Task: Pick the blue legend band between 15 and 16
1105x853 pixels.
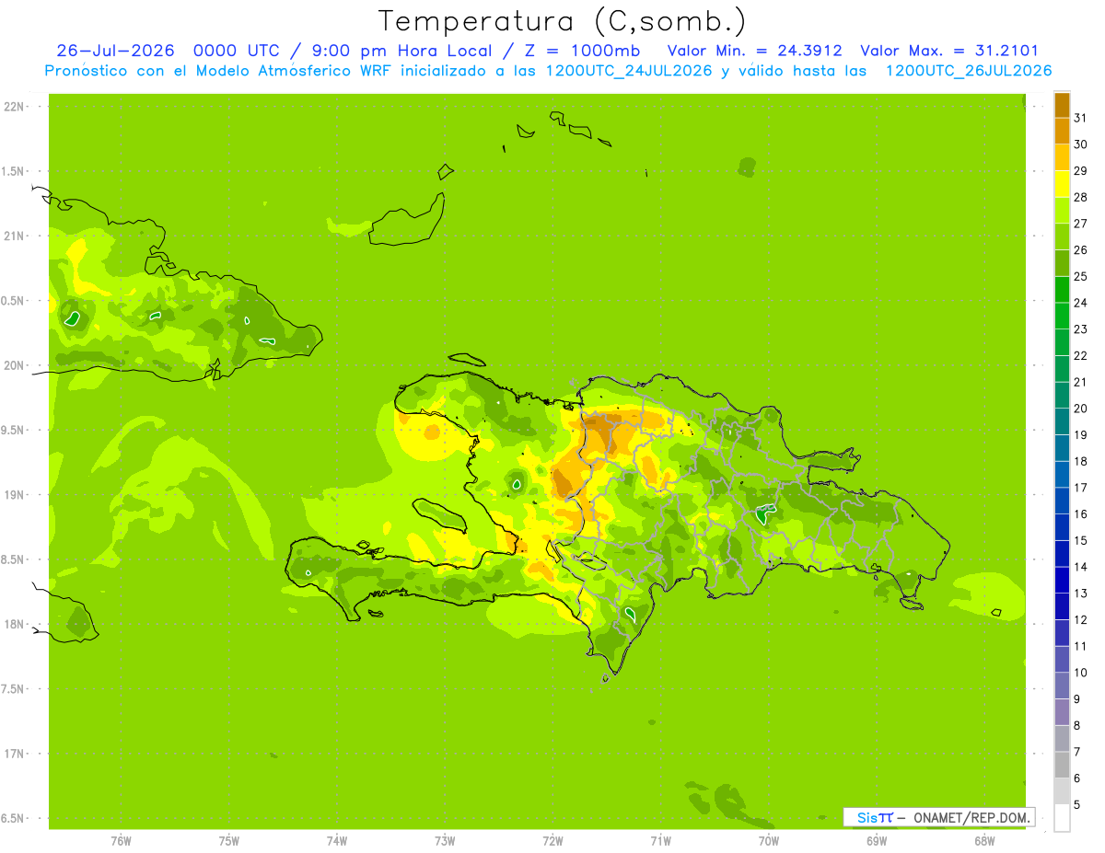Action: (1062, 527)
